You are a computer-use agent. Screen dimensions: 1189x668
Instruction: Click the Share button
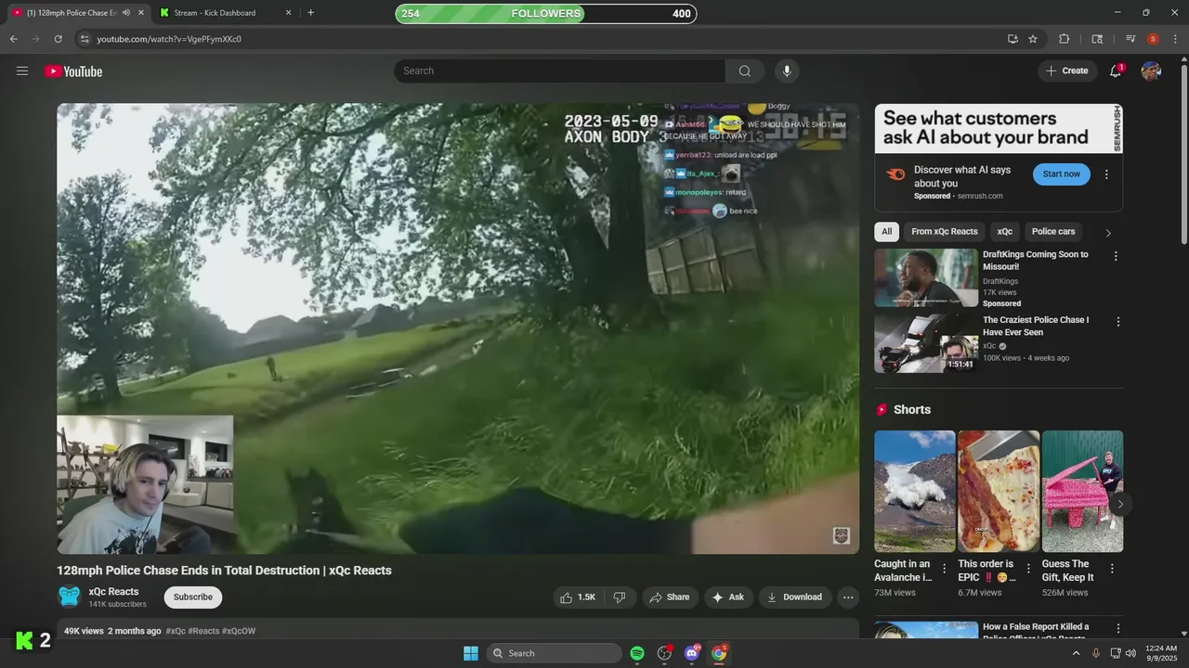pos(669,597)
